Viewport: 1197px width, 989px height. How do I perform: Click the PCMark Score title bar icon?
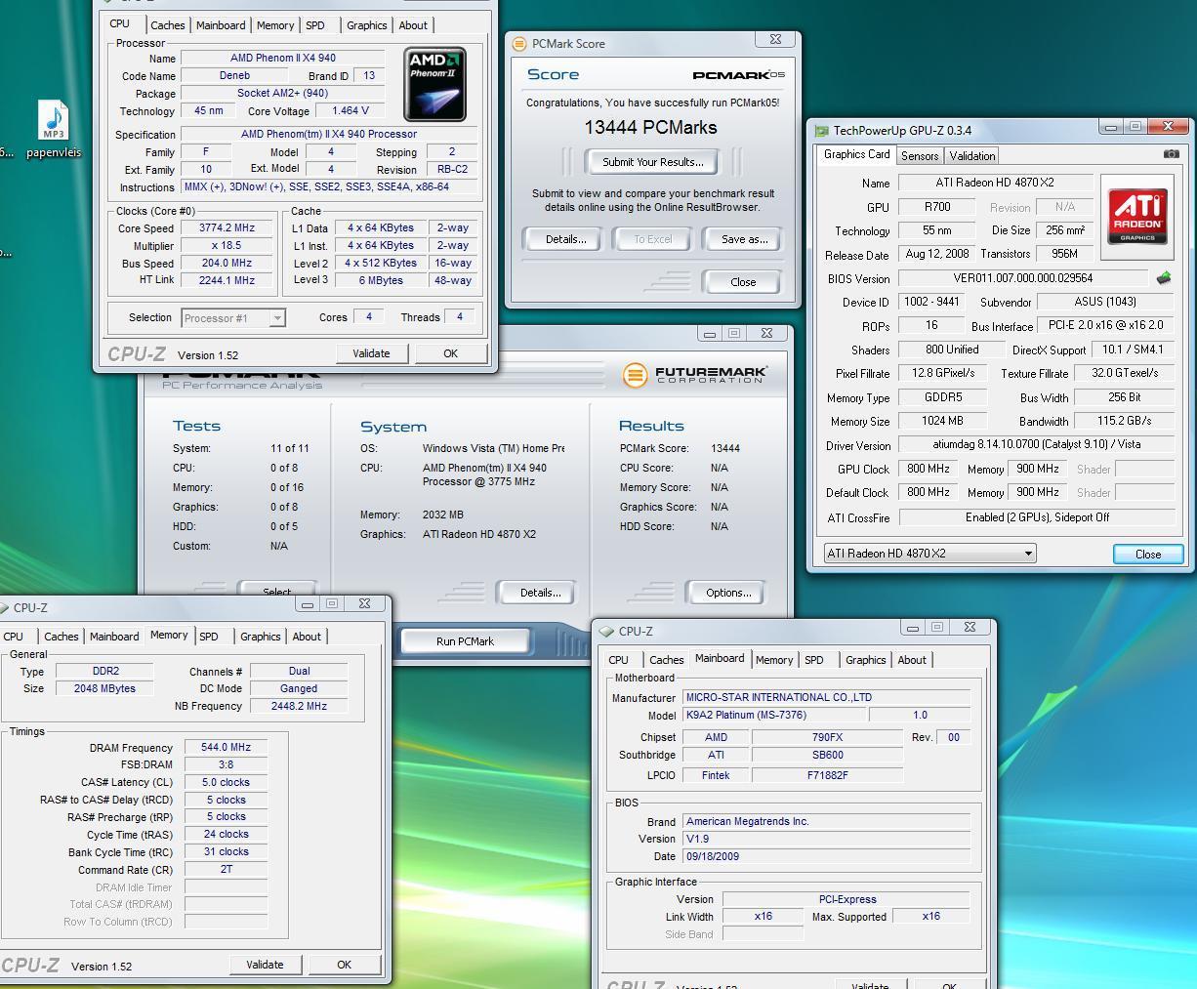coord(519,44)
